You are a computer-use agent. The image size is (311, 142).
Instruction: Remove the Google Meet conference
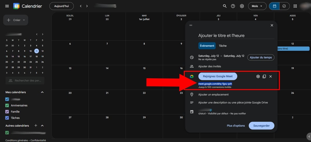click(x=271, y=76)
